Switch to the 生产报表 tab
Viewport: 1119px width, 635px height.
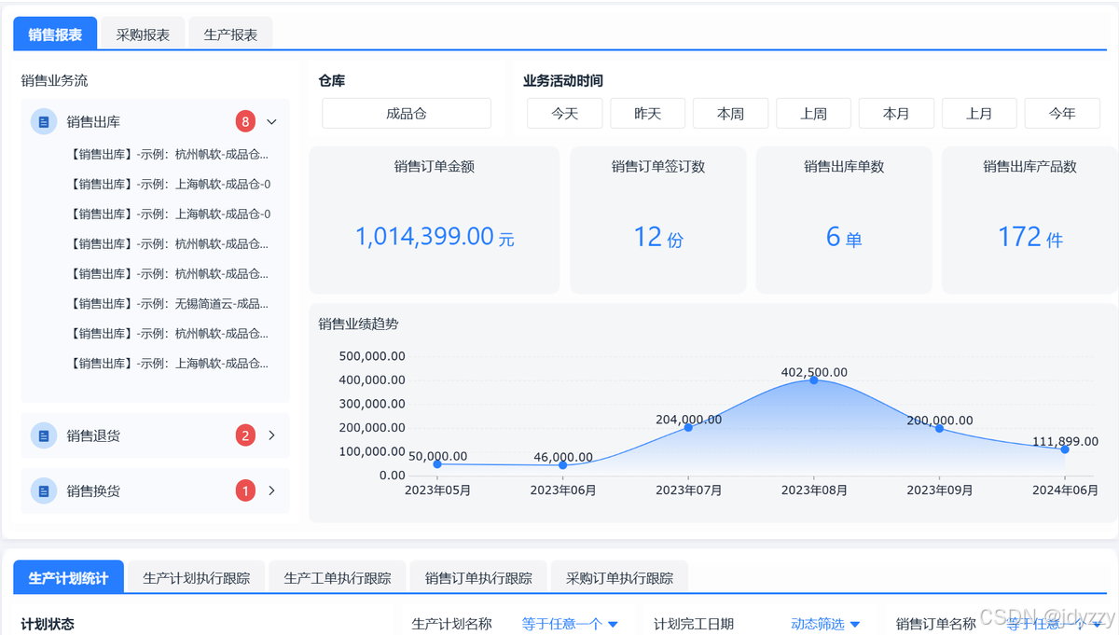point(230,35)
